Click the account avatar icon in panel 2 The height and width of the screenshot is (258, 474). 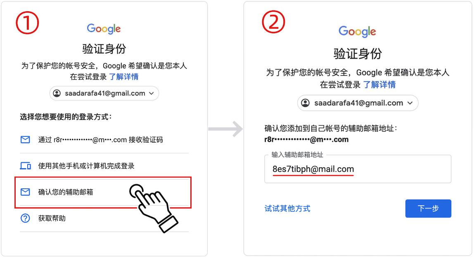point(305,103)
